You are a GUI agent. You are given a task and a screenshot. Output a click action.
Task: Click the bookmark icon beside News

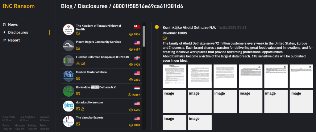click(x=4, y=25)
